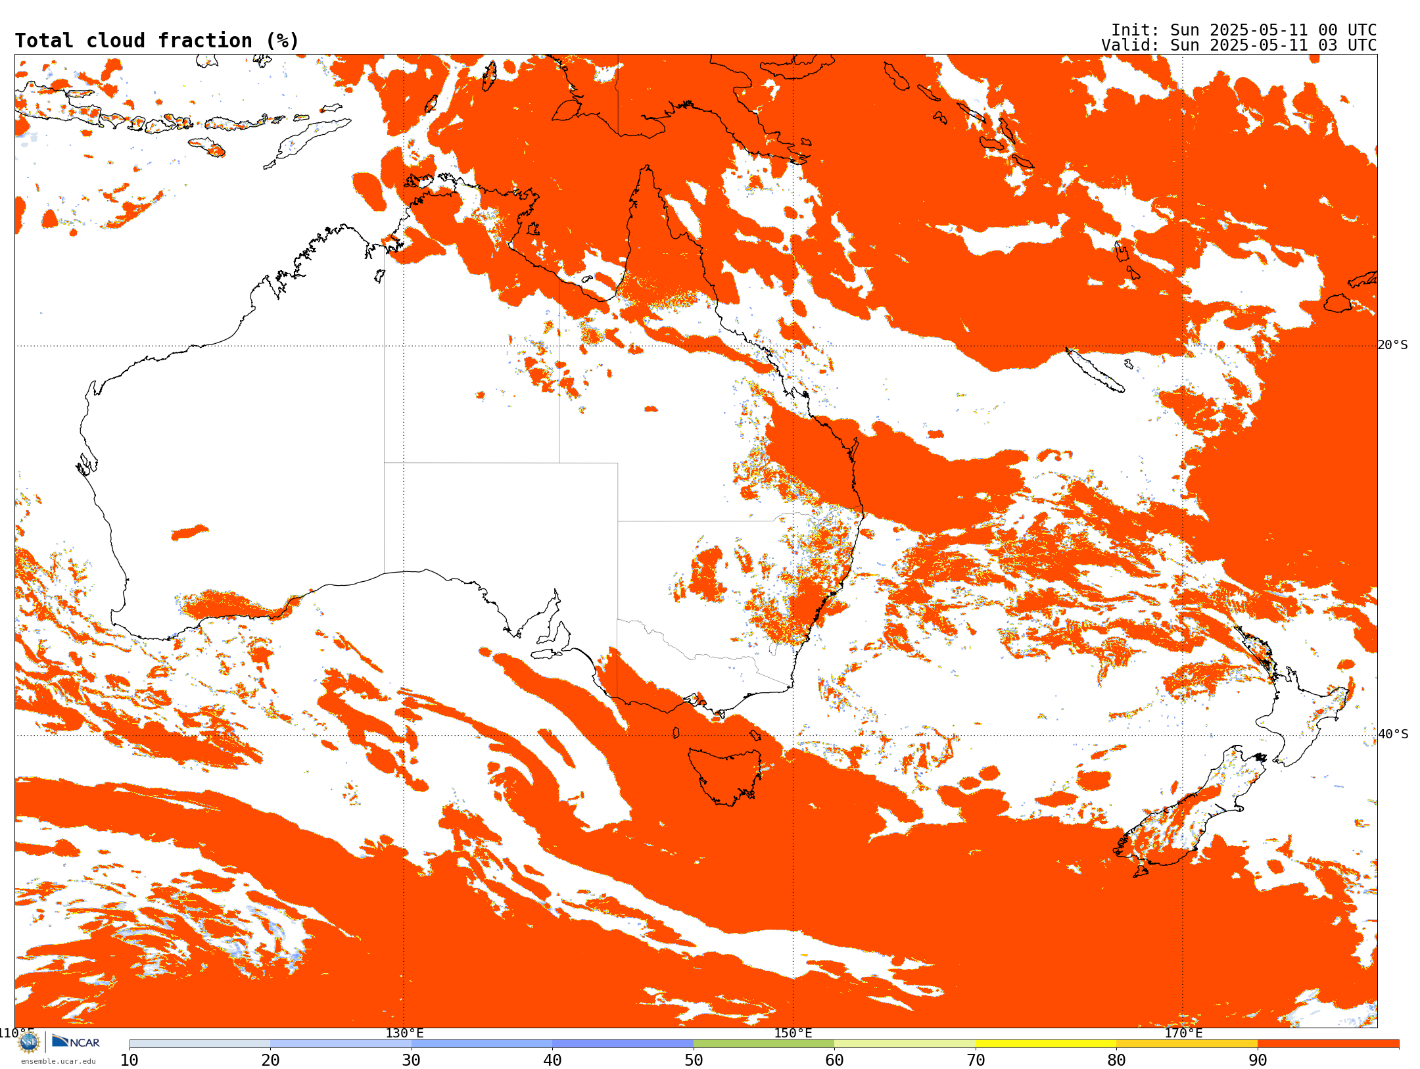The height and width of the screenshot is (1069, 1420).
Task: Click the Valid: Sun 2025-05-11 03 UTC text
Action: point(1239,45)
